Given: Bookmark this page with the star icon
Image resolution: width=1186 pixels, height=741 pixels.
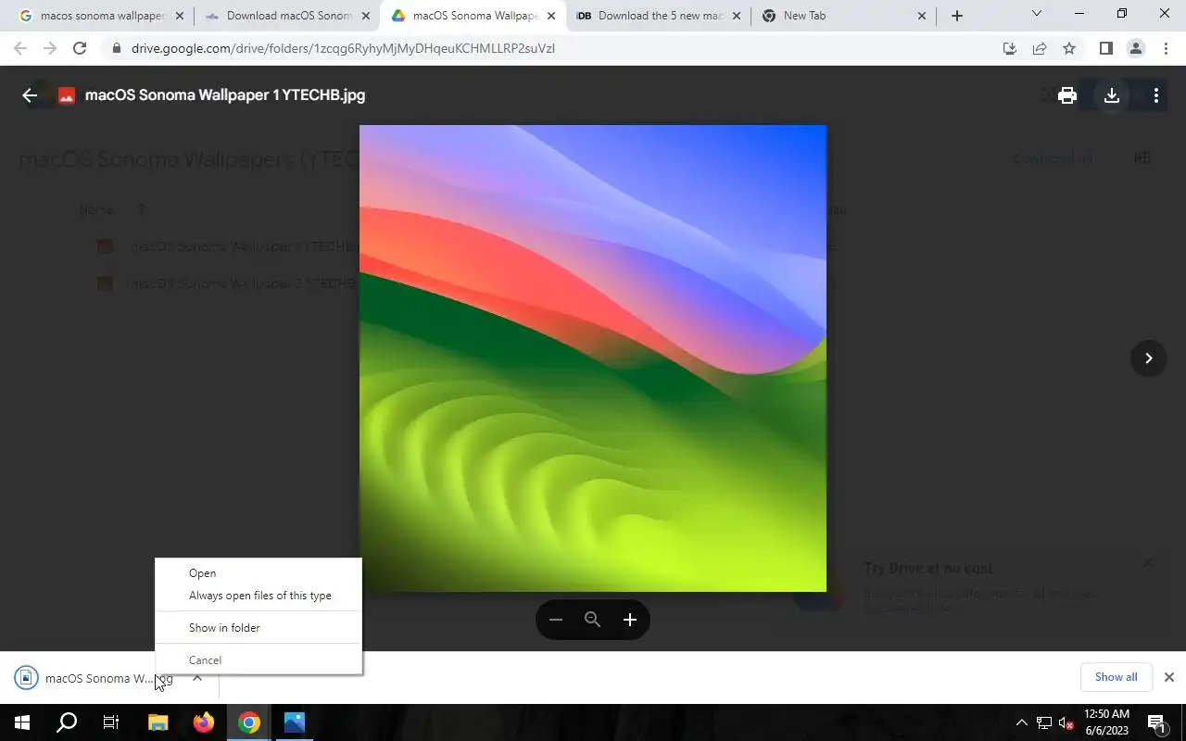Looking at the screenshot, I should tap(1069, 48).
